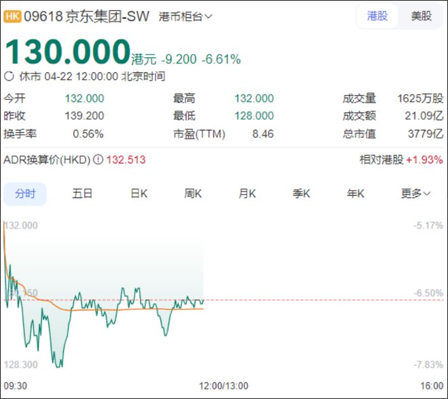
Task: Switch to the 美股 market toggle
Action: click(421, 16)
